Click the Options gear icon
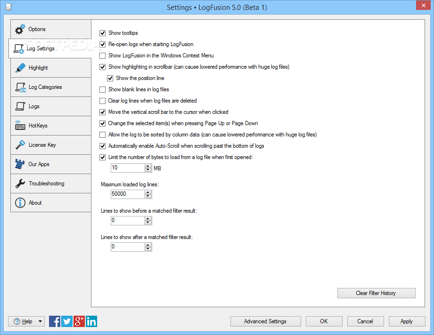Viewport: 434px width, 335px height. tap(20, 29)
